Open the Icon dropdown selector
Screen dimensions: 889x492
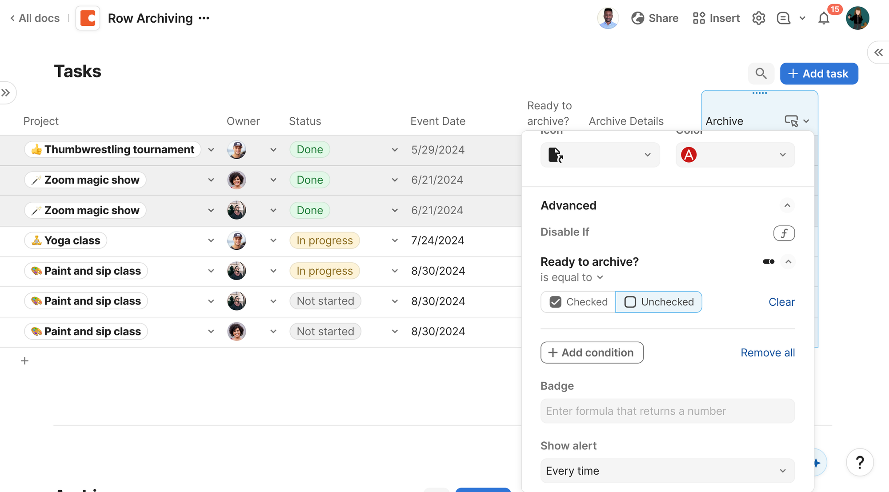(x=600, y=155)
